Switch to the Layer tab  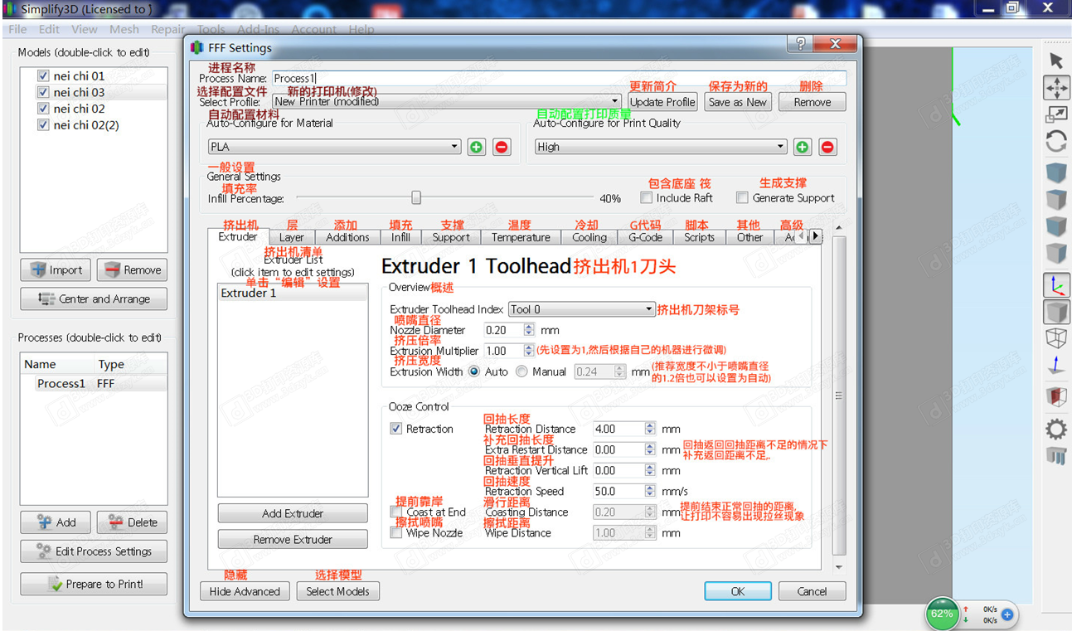pos(291,237)
